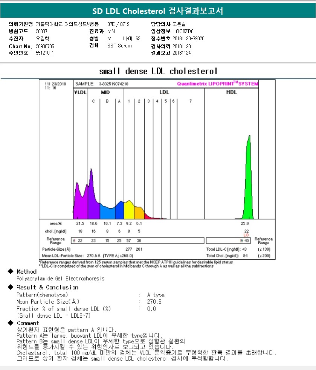Viewport: 316px width, 370px height.
Task: Click the Result & Conclusion heading
Action: pos(47,288)
